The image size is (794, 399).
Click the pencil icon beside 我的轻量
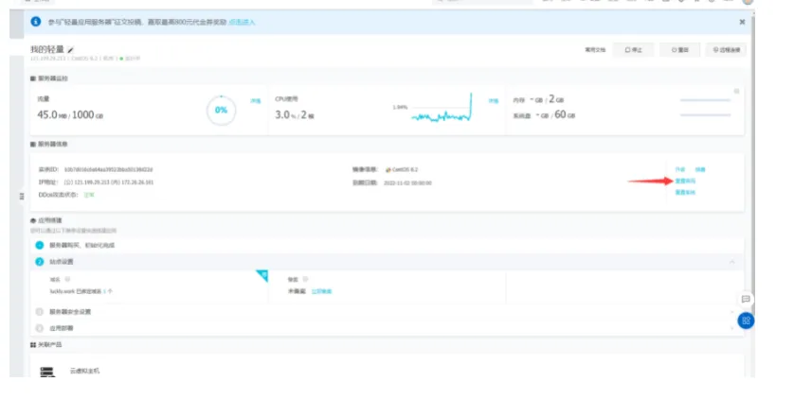click(71, 50)
